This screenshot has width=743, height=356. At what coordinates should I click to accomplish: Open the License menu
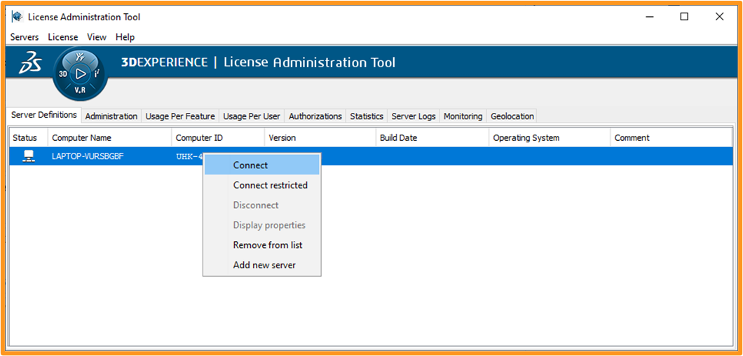tap(63, 37)
